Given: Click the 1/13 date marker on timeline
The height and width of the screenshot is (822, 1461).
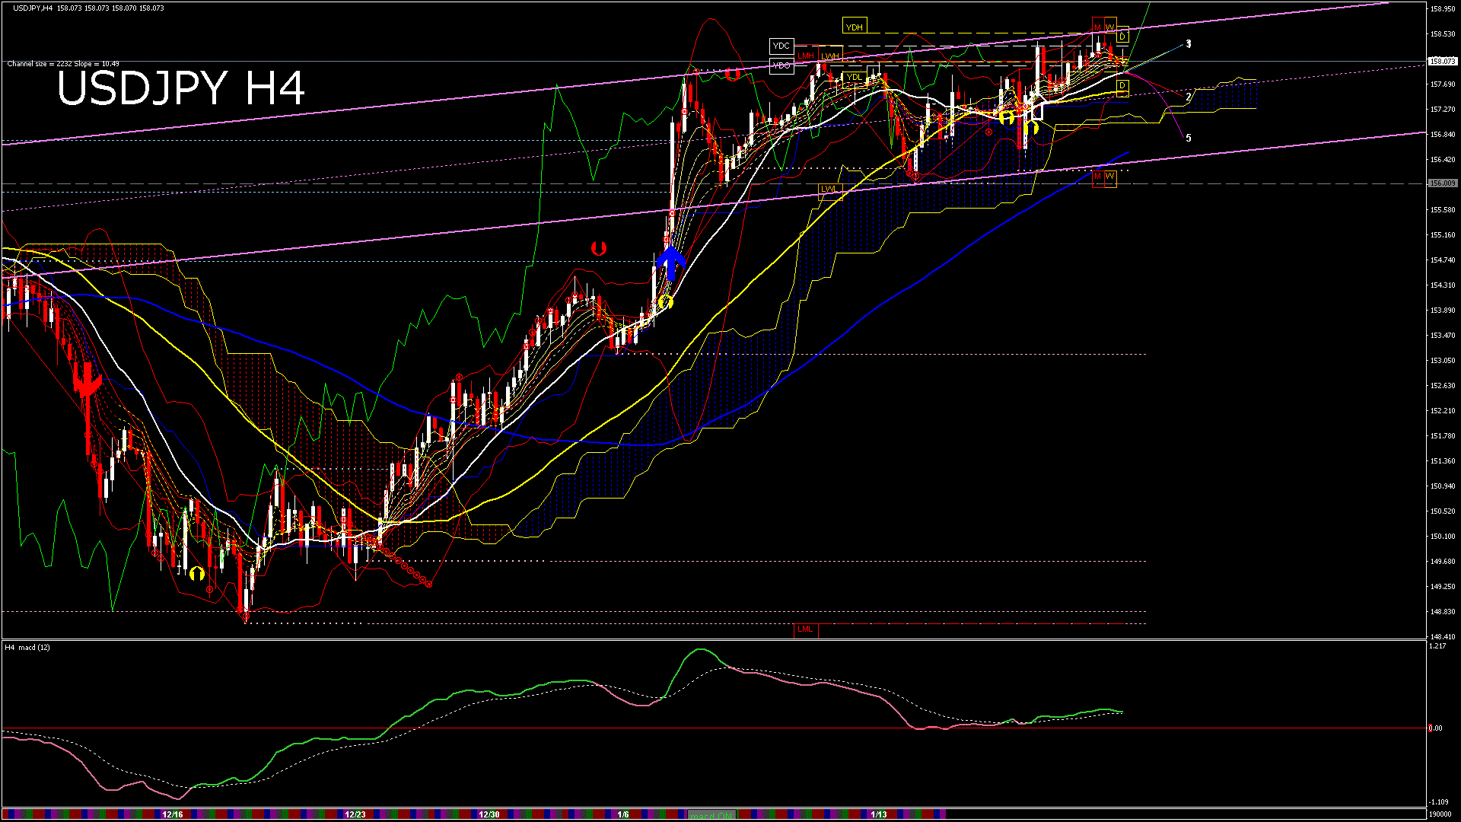Looking at the screenshot, I should [x=879, y=814].
